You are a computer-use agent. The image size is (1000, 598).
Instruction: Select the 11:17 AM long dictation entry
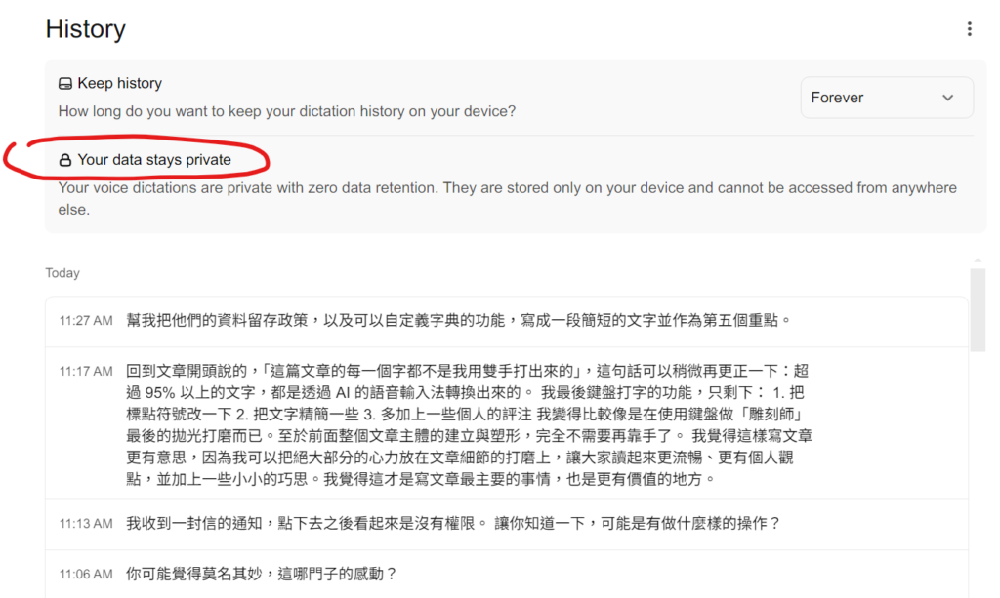507,423
